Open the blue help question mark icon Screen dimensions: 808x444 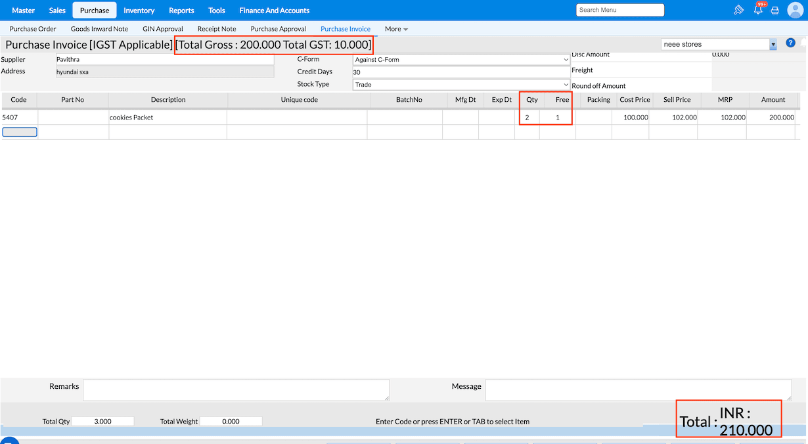(791, 43)
